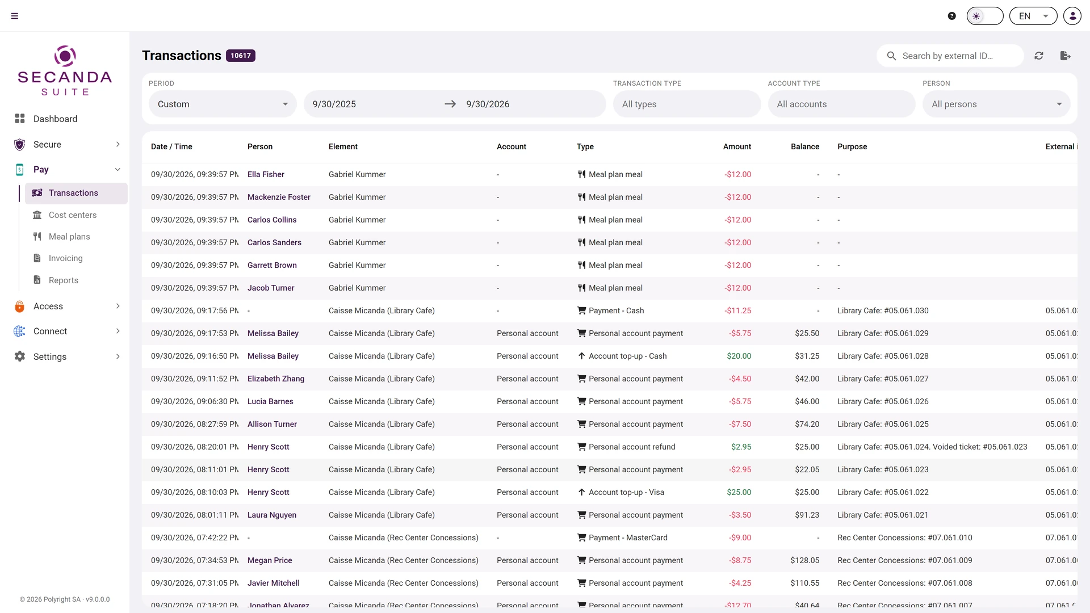The width and height of the screenshot is (1090, 613).
Task: Open the Account type All accounts dropdown
Action: pos(842,104)
